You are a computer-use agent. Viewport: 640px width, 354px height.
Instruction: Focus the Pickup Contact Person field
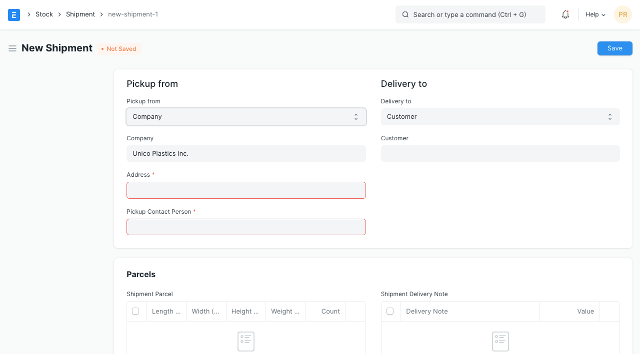click(246, 227)
